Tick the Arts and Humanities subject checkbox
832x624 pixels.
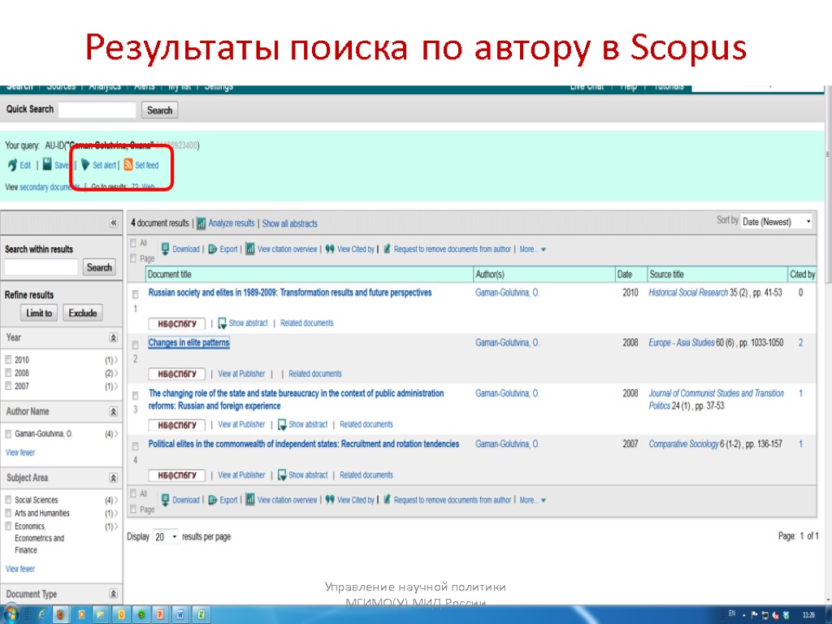(x=8, y=513)
